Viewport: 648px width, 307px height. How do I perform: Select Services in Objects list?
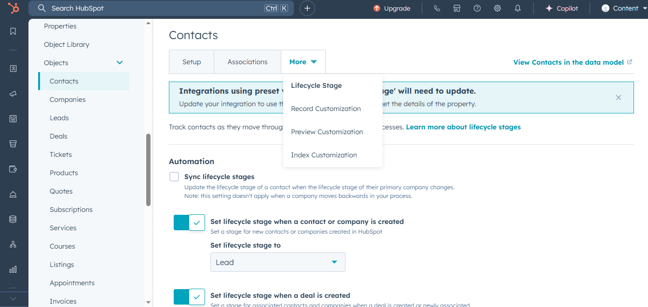pos(63,228)
